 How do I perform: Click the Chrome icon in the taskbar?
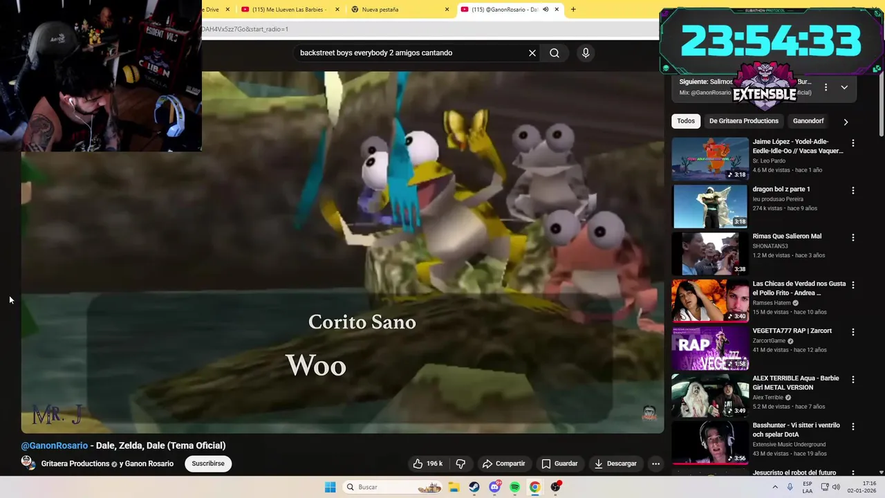(x=535, y=487)
